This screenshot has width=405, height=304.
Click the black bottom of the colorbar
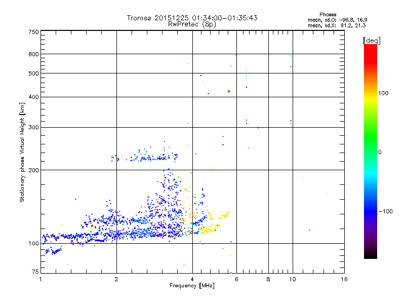pos(371,255)
